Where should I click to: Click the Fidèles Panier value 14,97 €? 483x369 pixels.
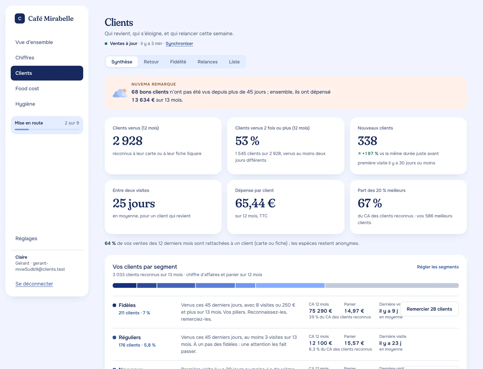pos(354,311)
